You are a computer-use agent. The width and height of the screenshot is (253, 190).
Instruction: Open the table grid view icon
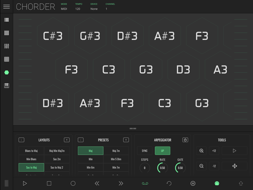pyautogui.click(x=7, y=59)
